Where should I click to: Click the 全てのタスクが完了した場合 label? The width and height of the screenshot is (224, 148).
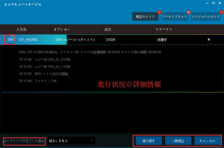[x=24, y=141]
